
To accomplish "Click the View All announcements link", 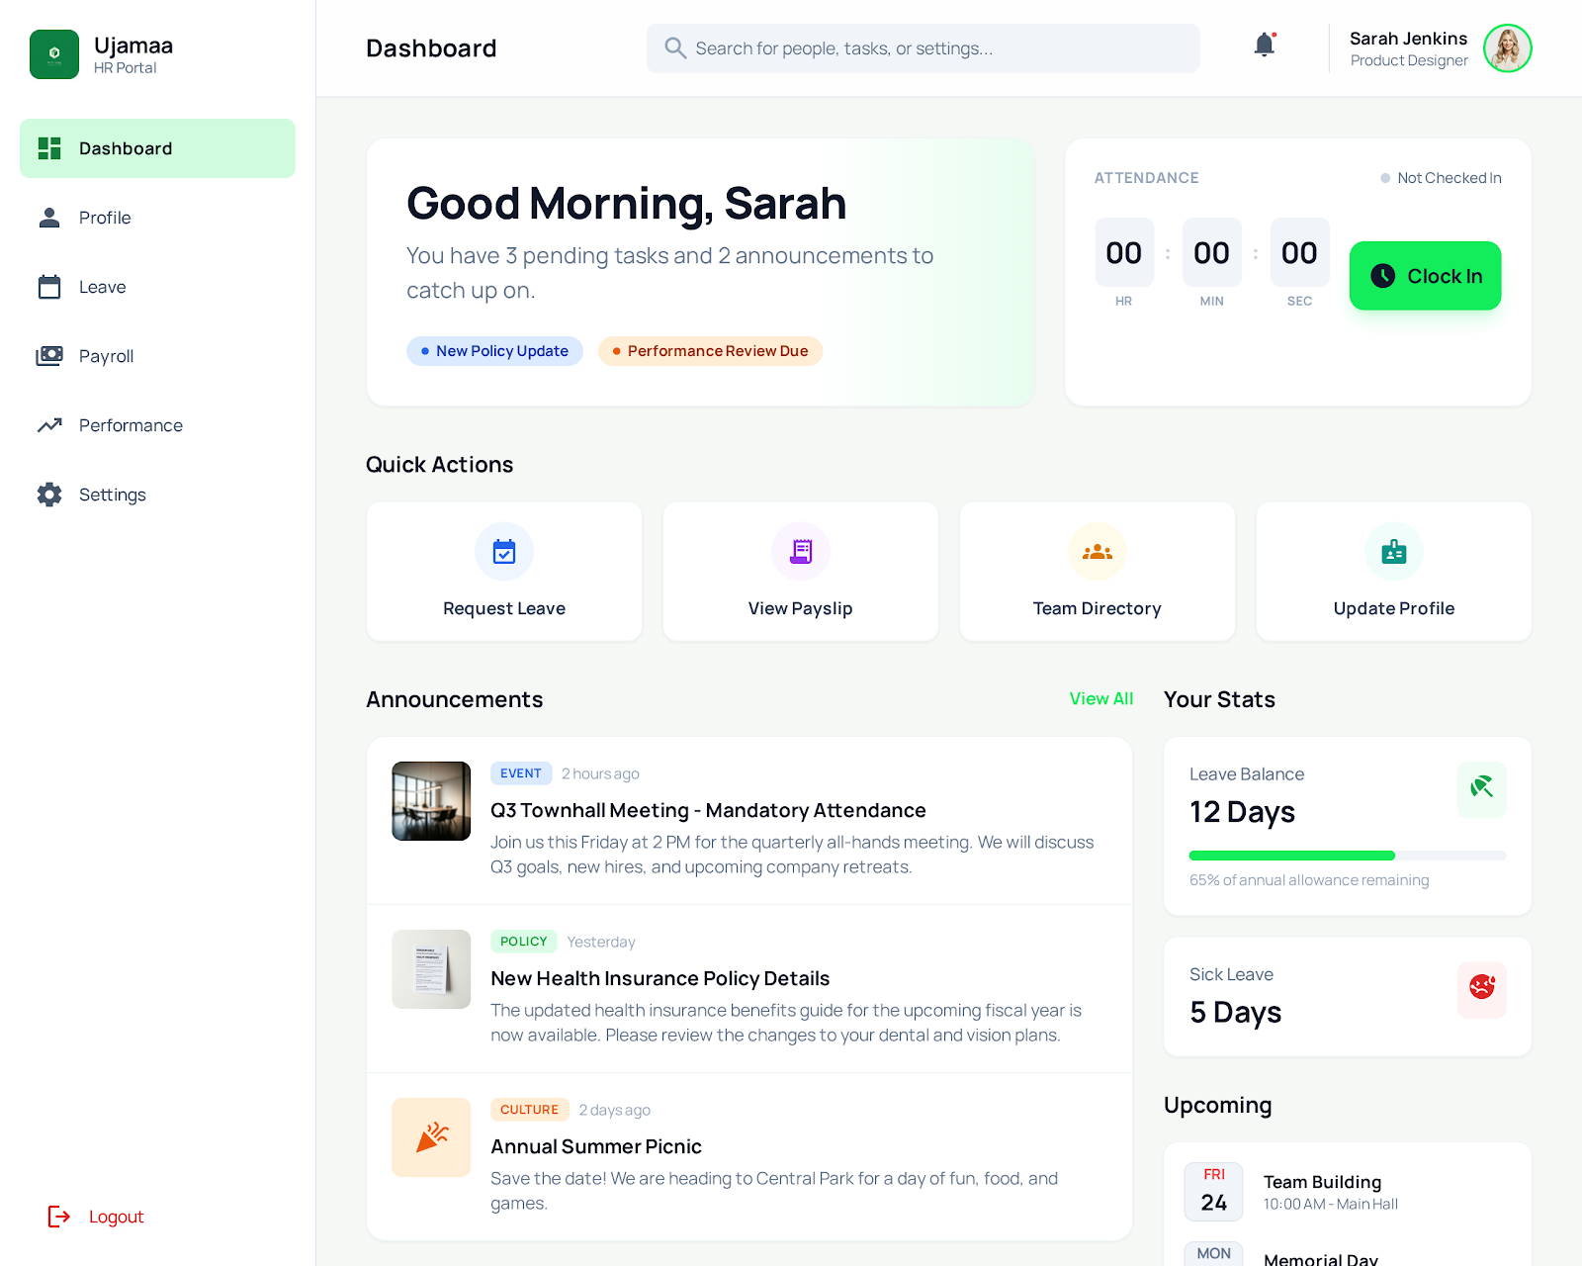I will [1100, 698].
